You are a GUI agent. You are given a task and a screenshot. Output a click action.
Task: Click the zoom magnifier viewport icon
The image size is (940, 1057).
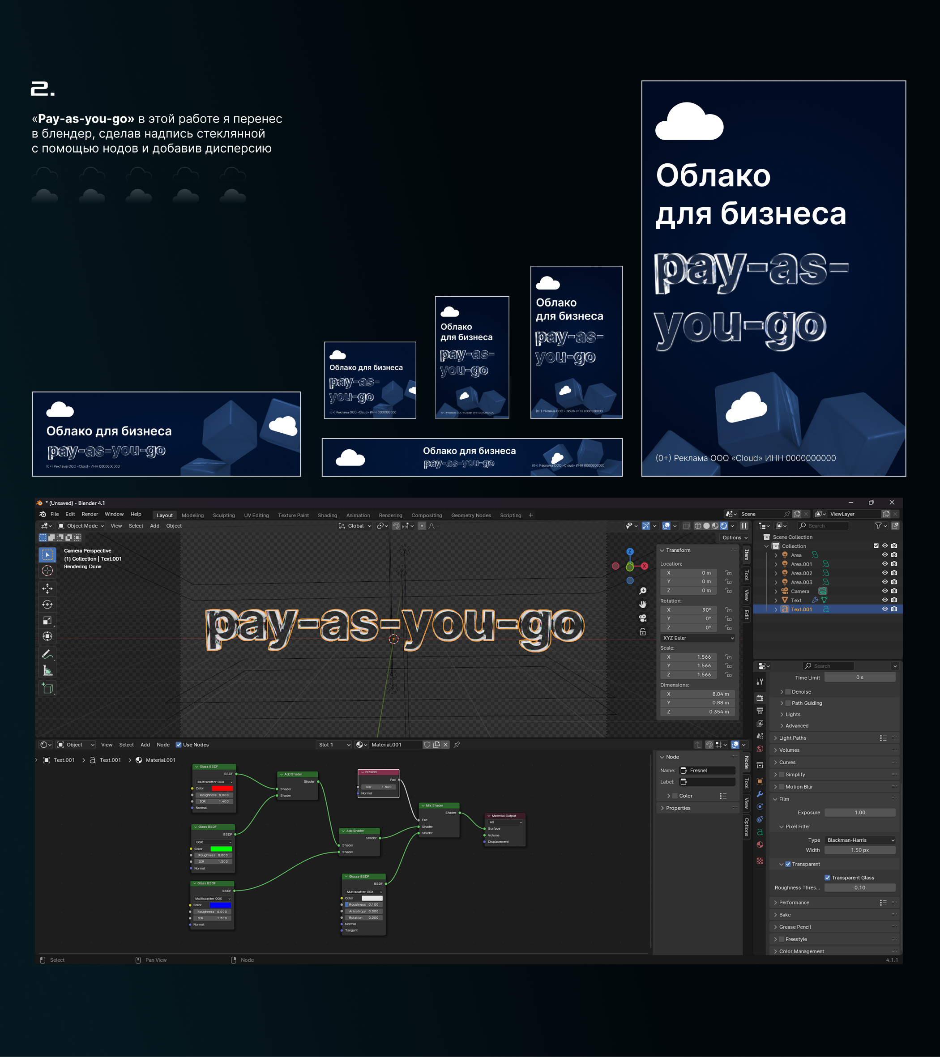(x=642, y=591)
